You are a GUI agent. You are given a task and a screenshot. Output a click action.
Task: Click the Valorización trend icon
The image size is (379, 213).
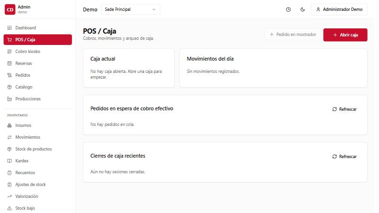(9, 196)
